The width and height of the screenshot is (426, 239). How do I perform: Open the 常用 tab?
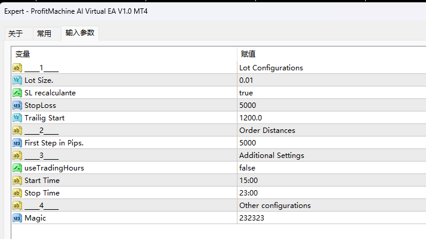pyautogui.click(x=44, y=34)
